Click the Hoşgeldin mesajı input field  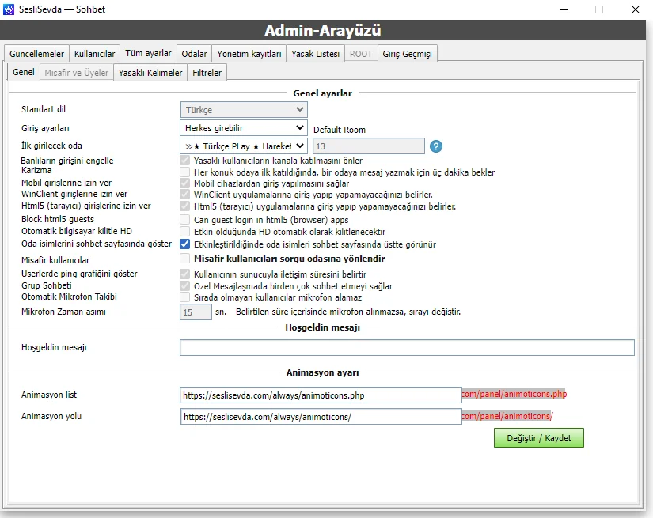pos(407,347)
